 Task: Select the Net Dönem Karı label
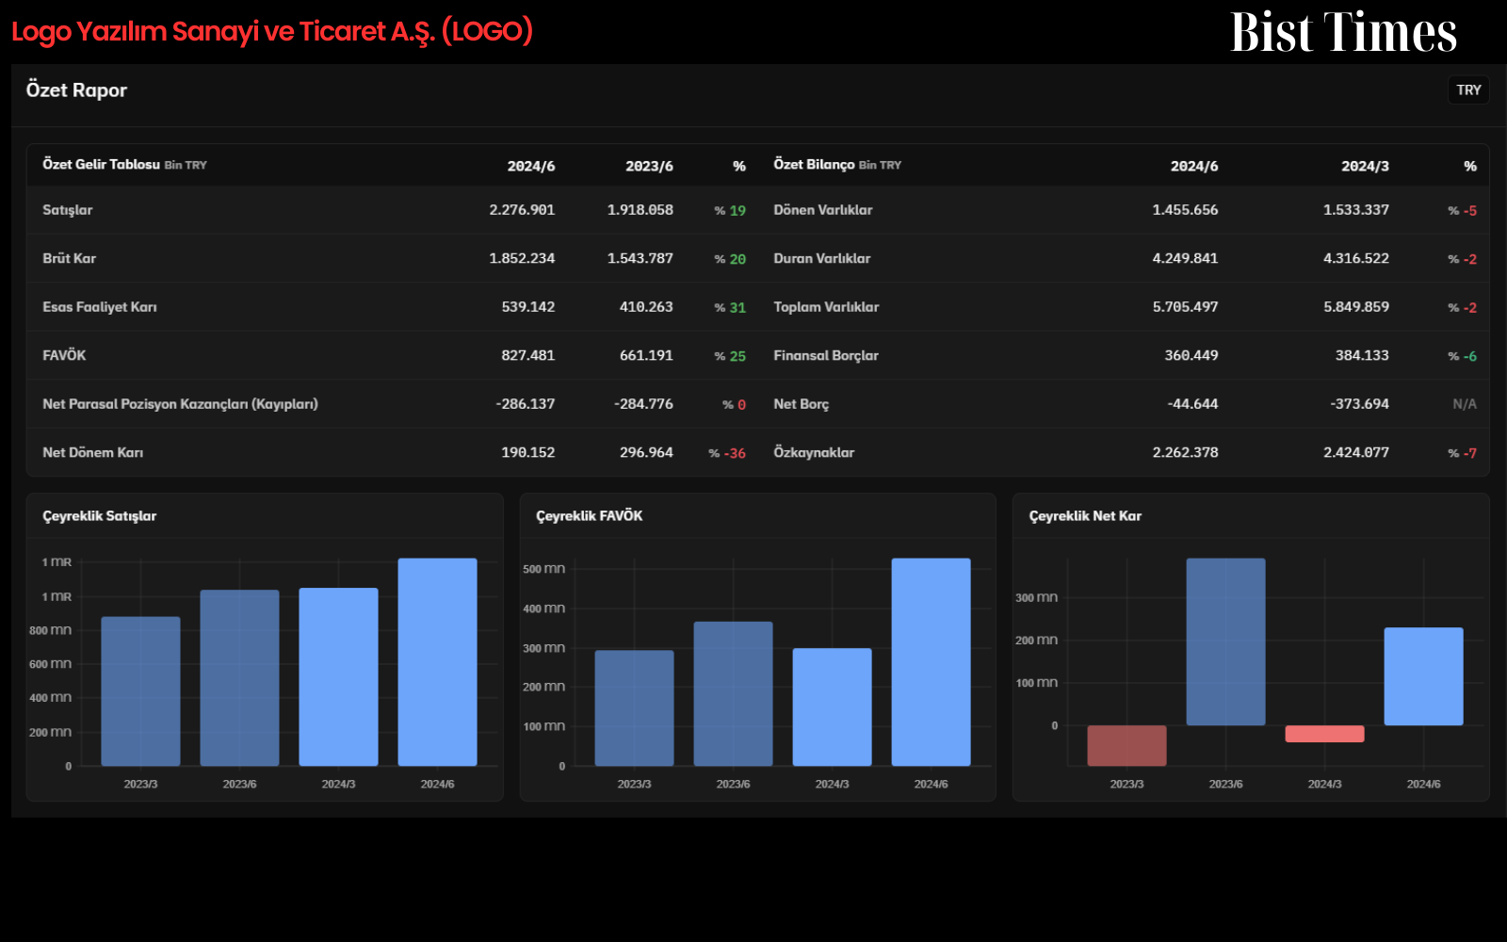tap(93, 452)
